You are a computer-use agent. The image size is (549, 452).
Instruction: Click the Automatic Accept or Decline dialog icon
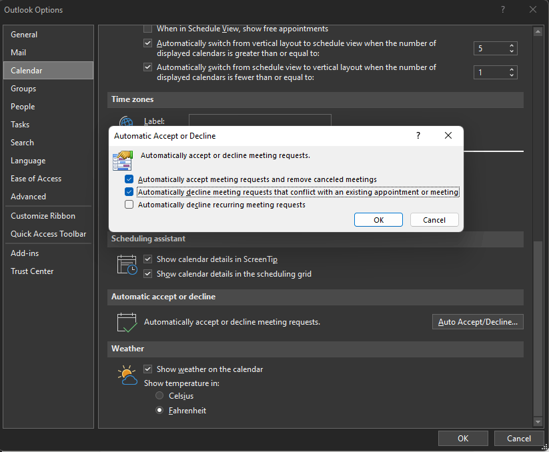point(123,161)
